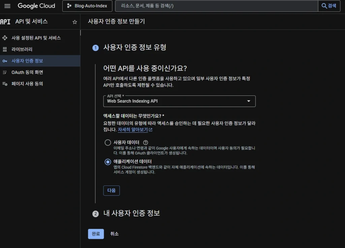Open the Blog-Auto-Index project picker
The width and height of the screenshot is (345, 248).
point(87,6)
